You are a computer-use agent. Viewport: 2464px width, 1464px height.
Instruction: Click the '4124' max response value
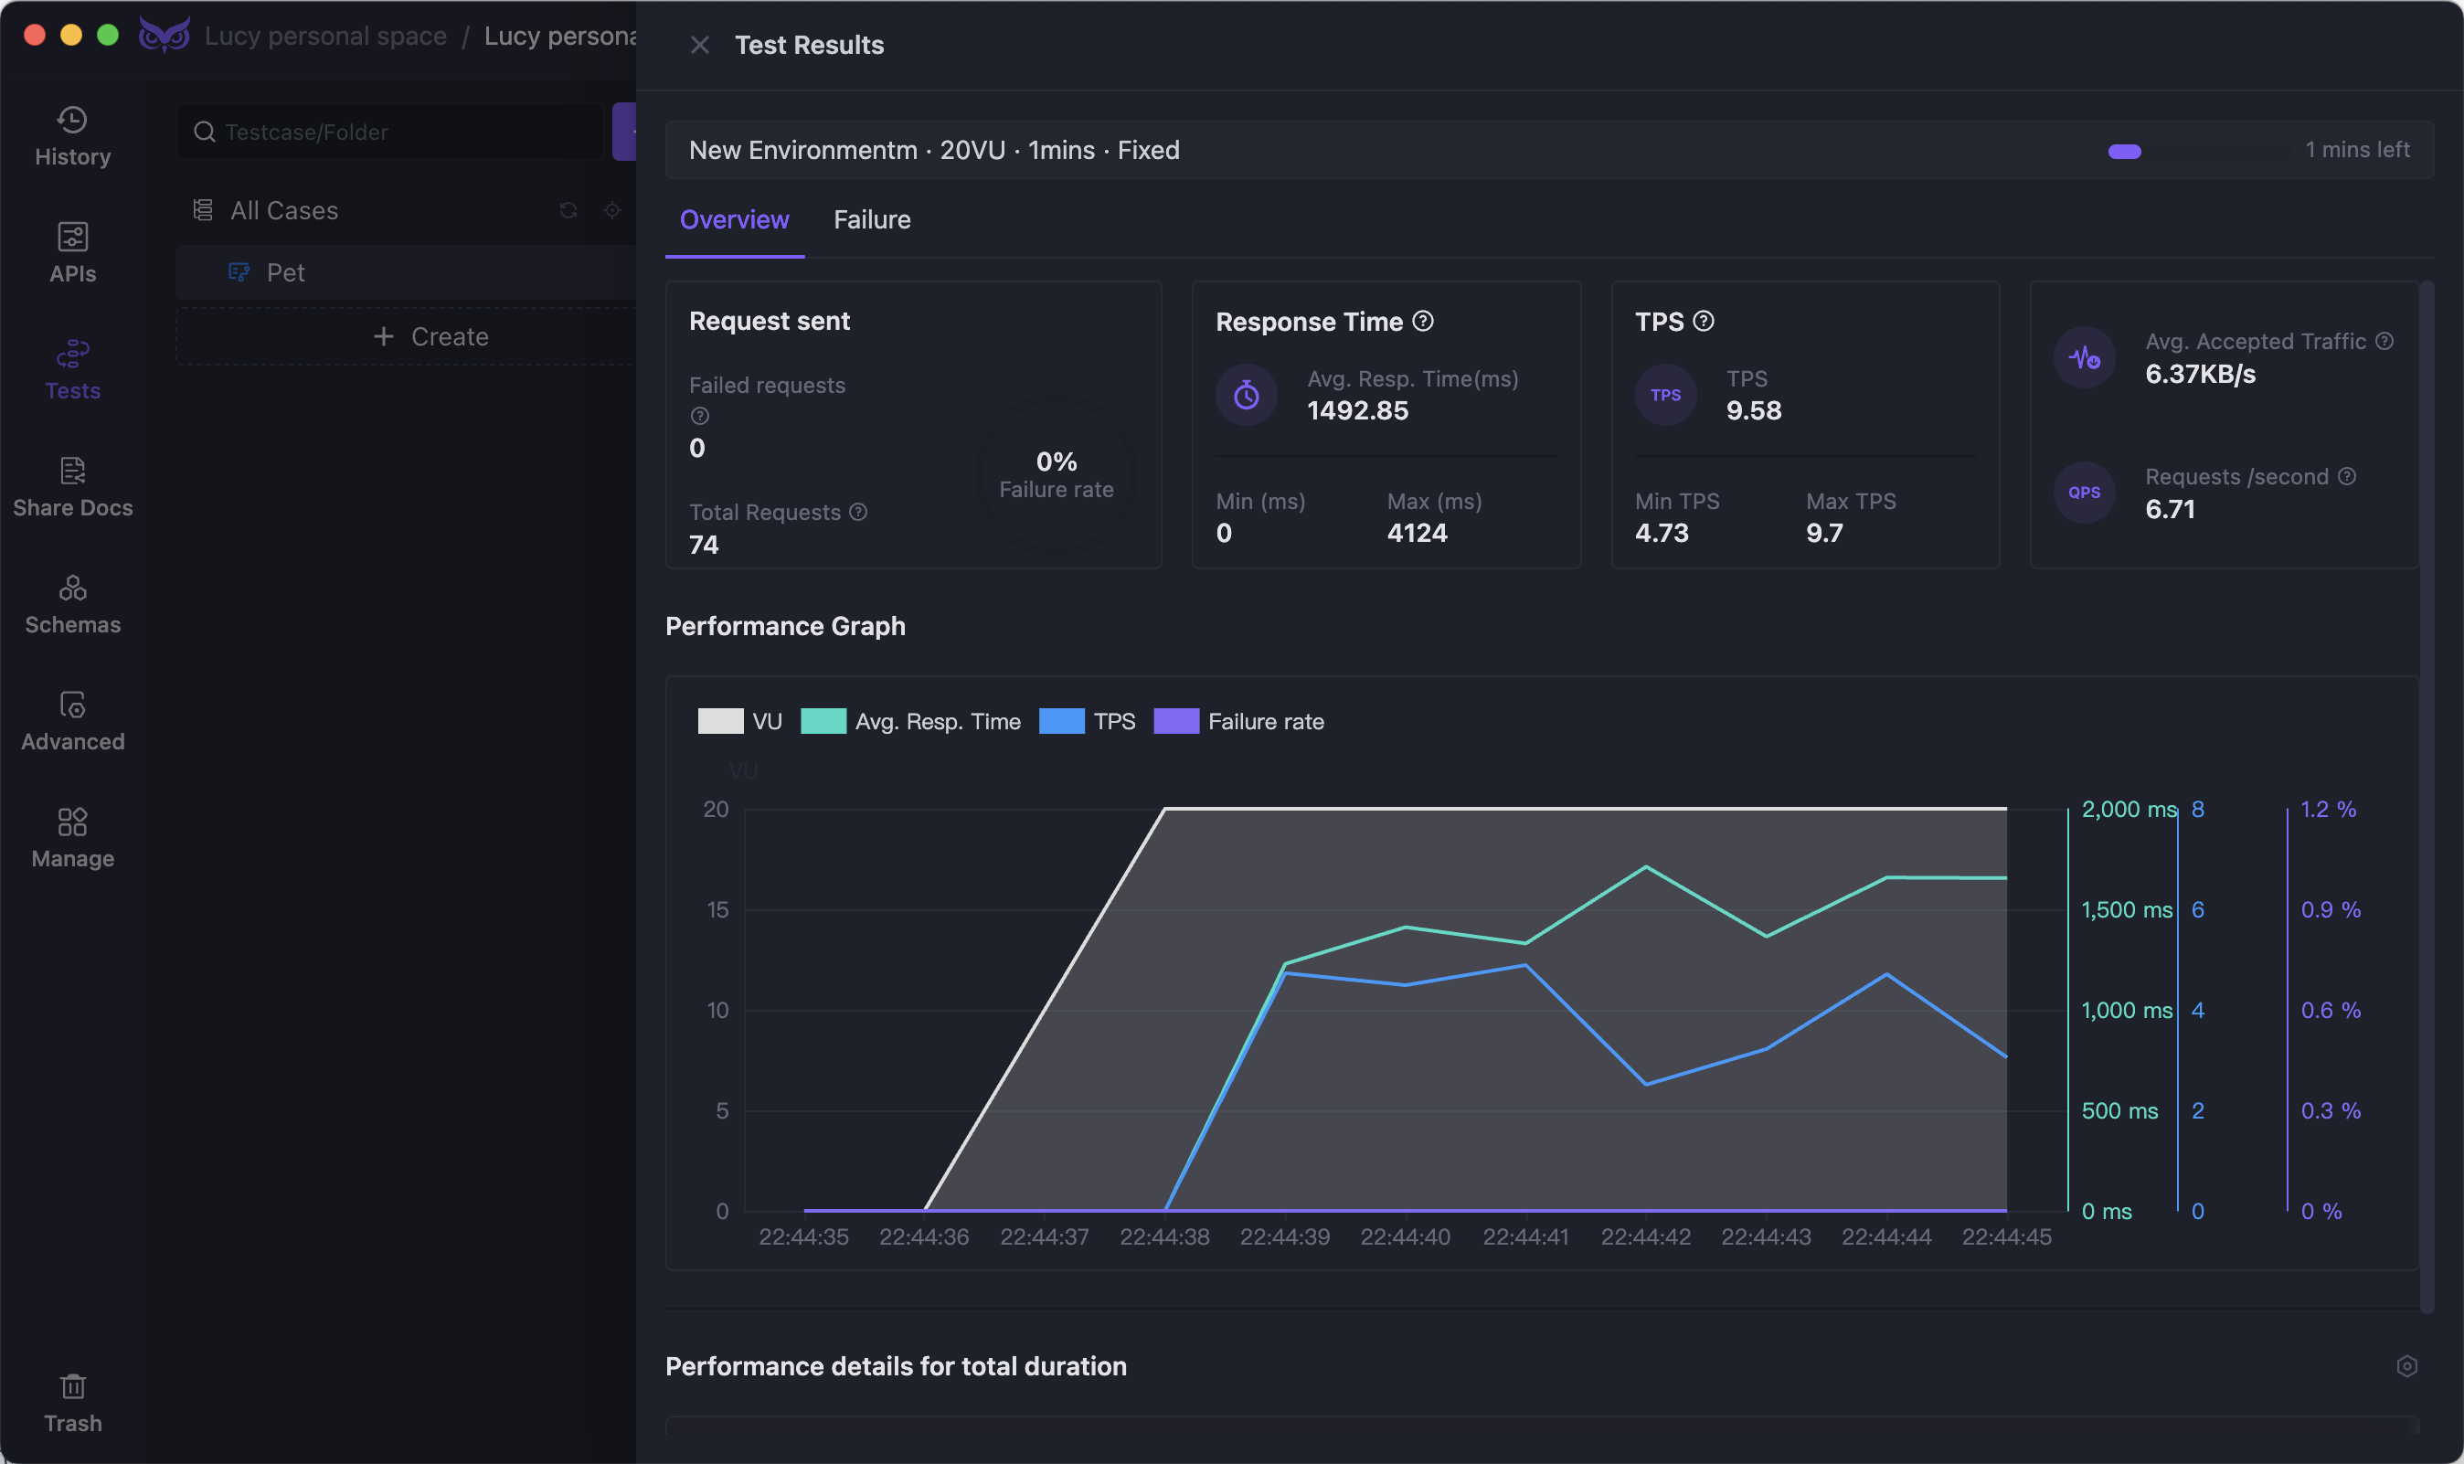click(x=1418, y=533)
